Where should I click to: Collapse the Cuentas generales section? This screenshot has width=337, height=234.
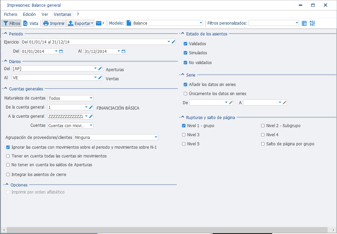tap(6, 89)
